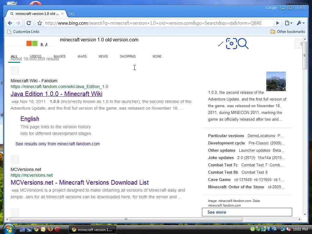
Task: Launch Opera from the quick launch bar
Action: point(57,229)
